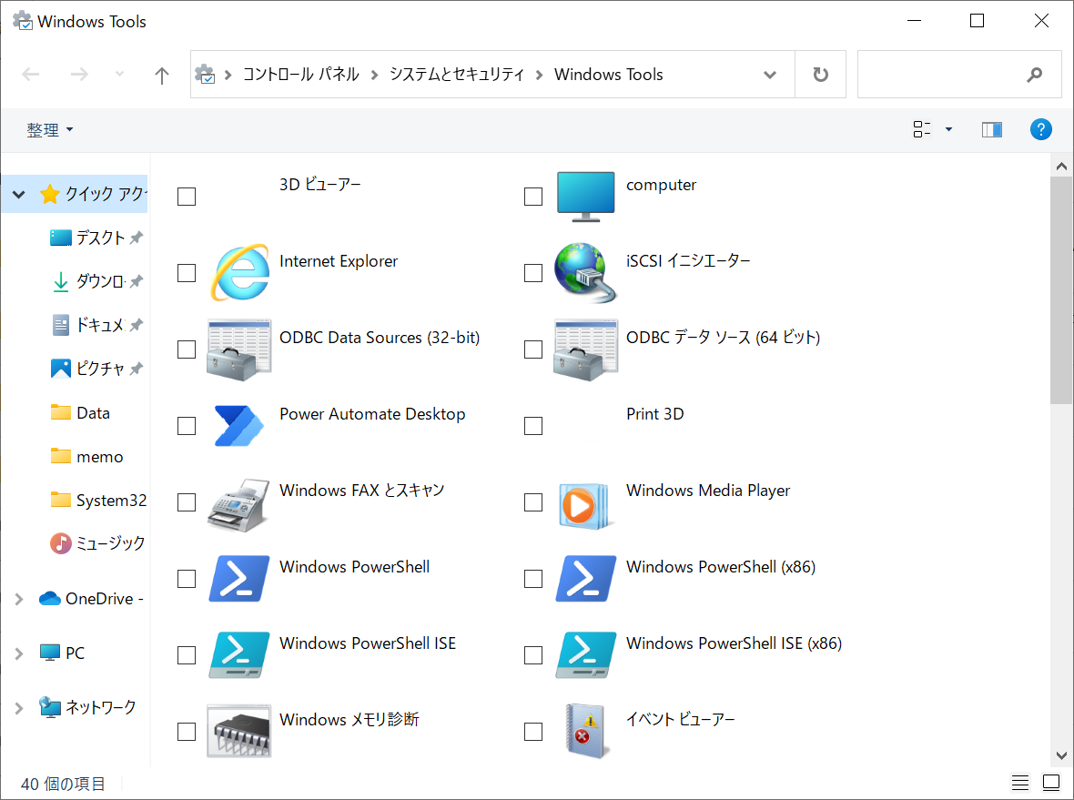Open the iSCSI イニシエーター globe icon
Image resolution: width=1074 pixels, height=800 pixels.
point(585,273)
